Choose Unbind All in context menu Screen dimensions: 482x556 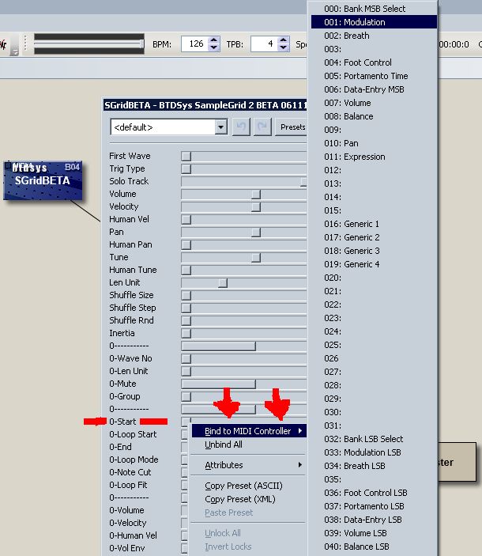pos(224,445)
